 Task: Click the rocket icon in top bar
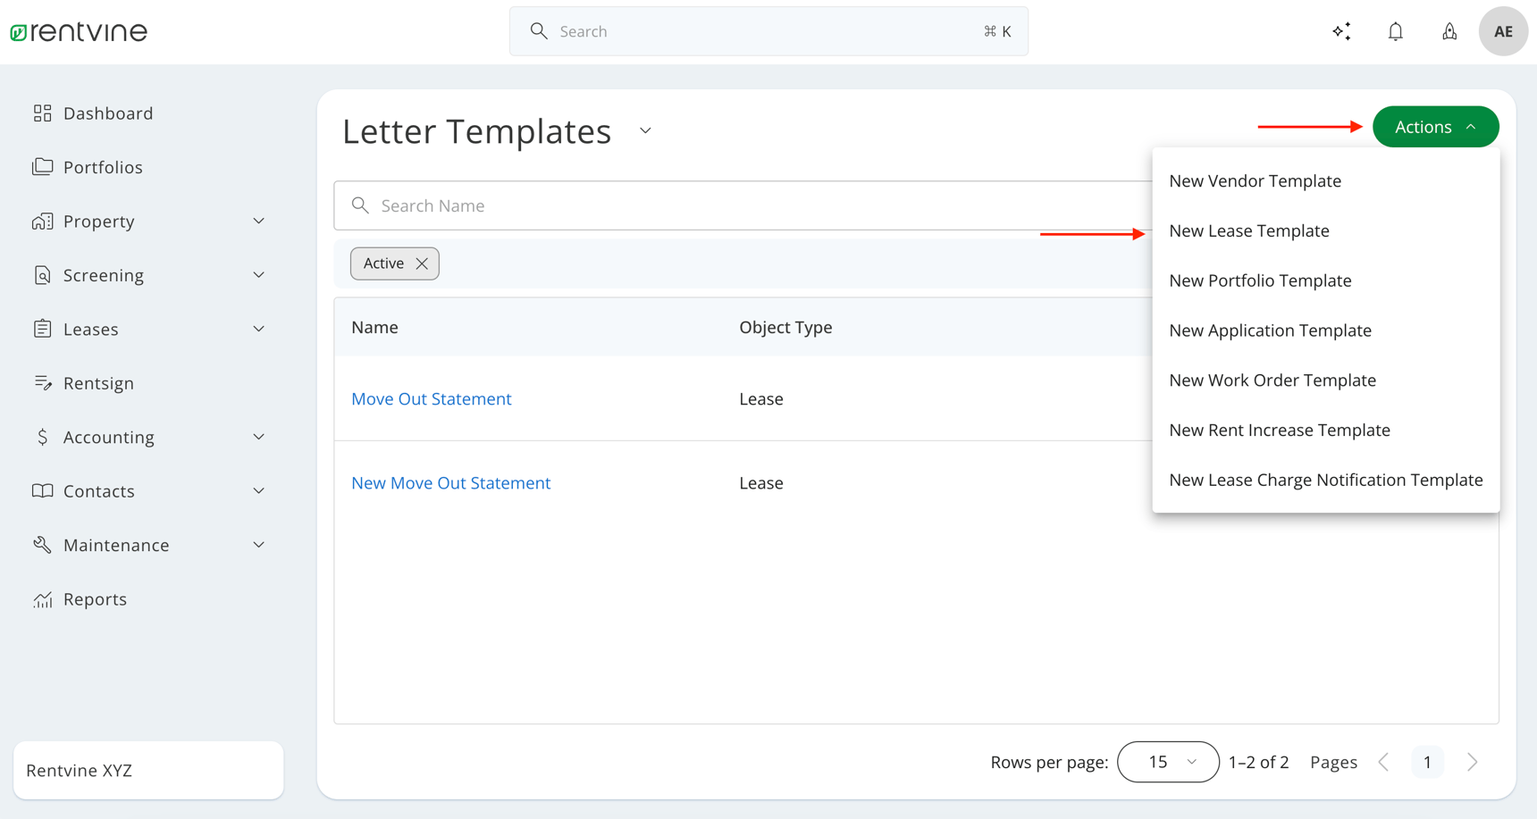tap(1449, 32)
